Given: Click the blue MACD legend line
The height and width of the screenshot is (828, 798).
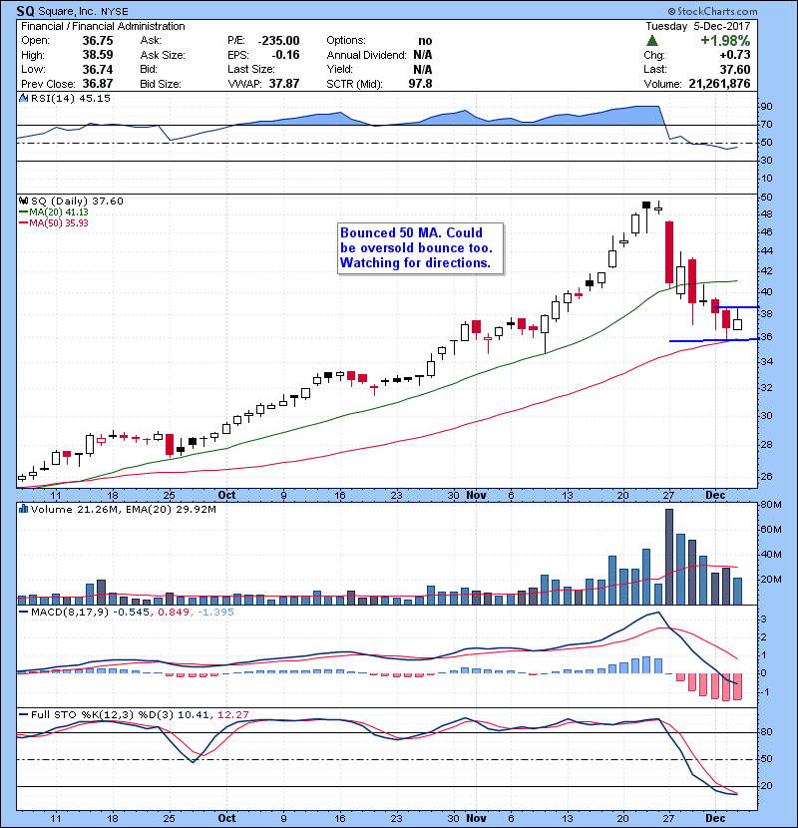Looking at the screenshot, I should 24,613.
